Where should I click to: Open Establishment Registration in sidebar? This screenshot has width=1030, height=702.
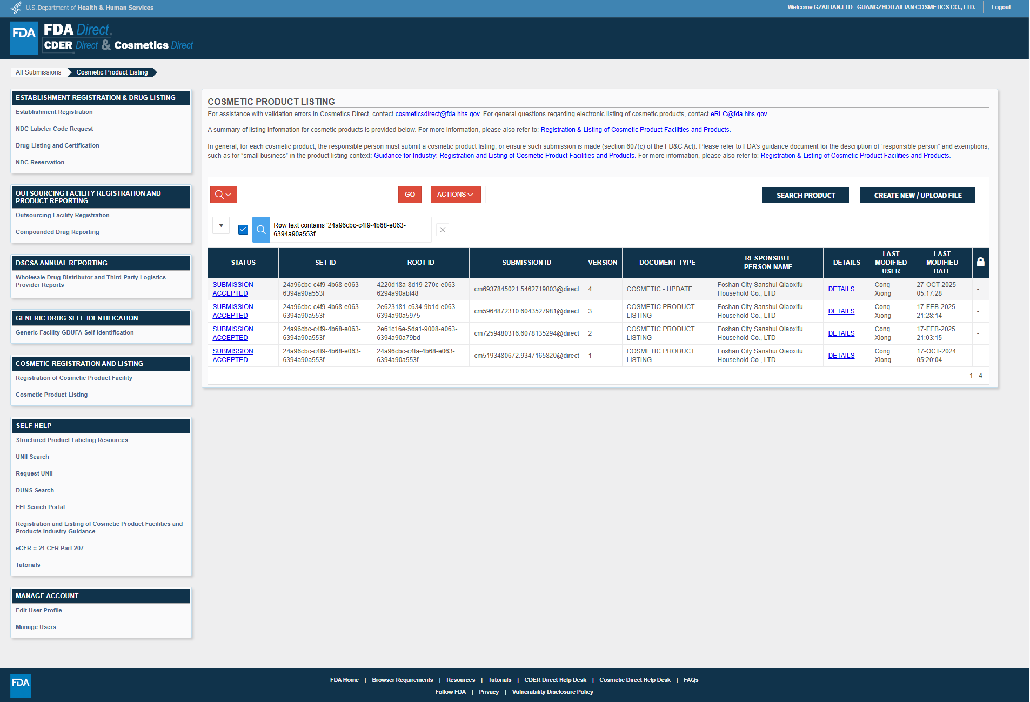54,112
